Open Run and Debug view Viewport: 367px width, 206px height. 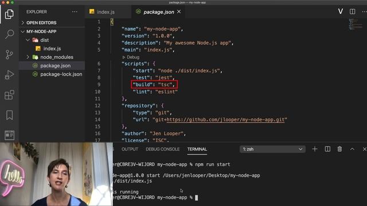tap(9, 75)
